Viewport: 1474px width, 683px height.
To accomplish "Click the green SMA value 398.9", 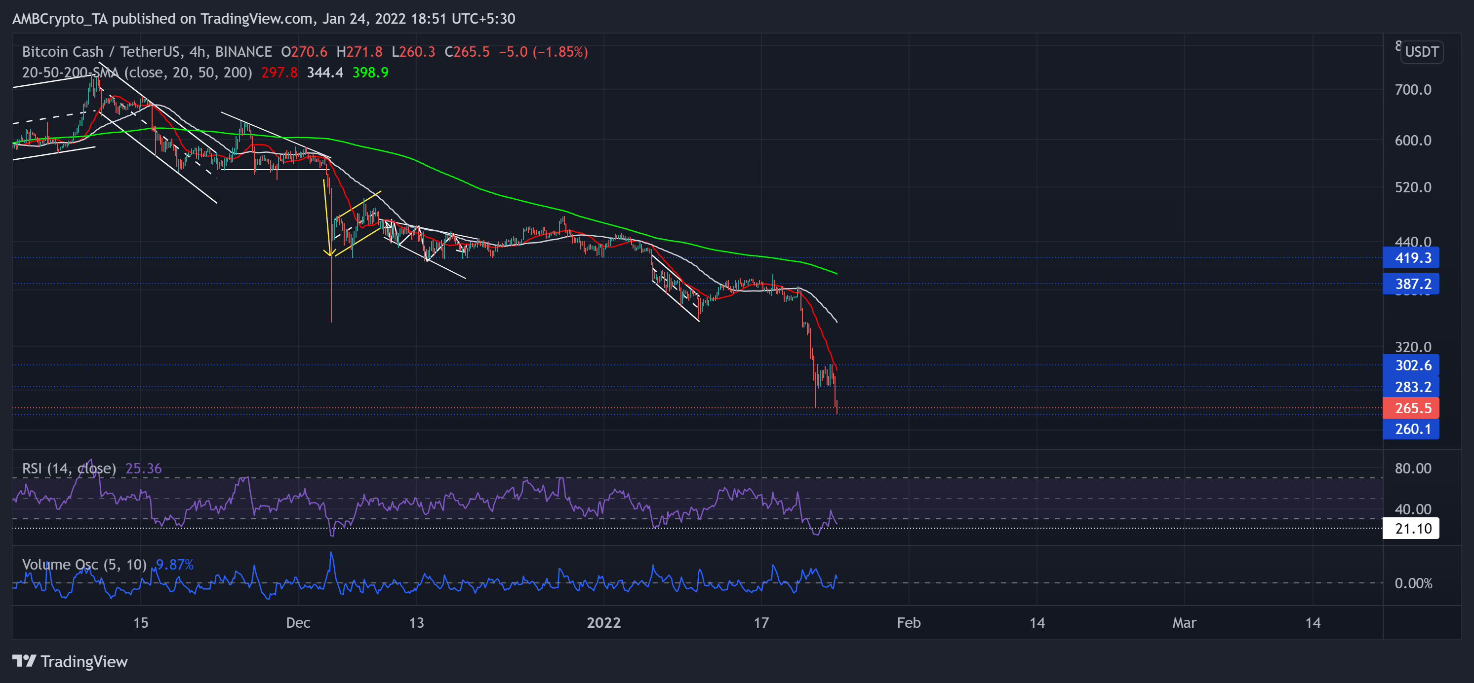I will point(370,72).
